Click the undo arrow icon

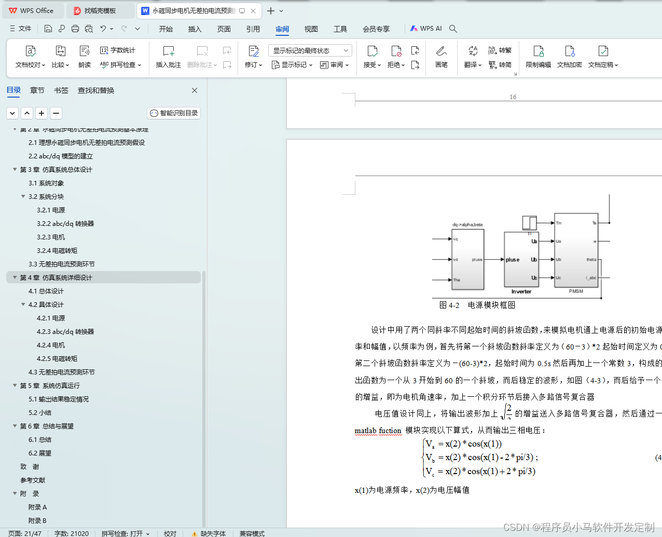click(x=103, y=29)
